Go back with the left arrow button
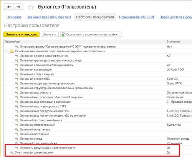The image size is (192, 157). click(x=9, y=7)
